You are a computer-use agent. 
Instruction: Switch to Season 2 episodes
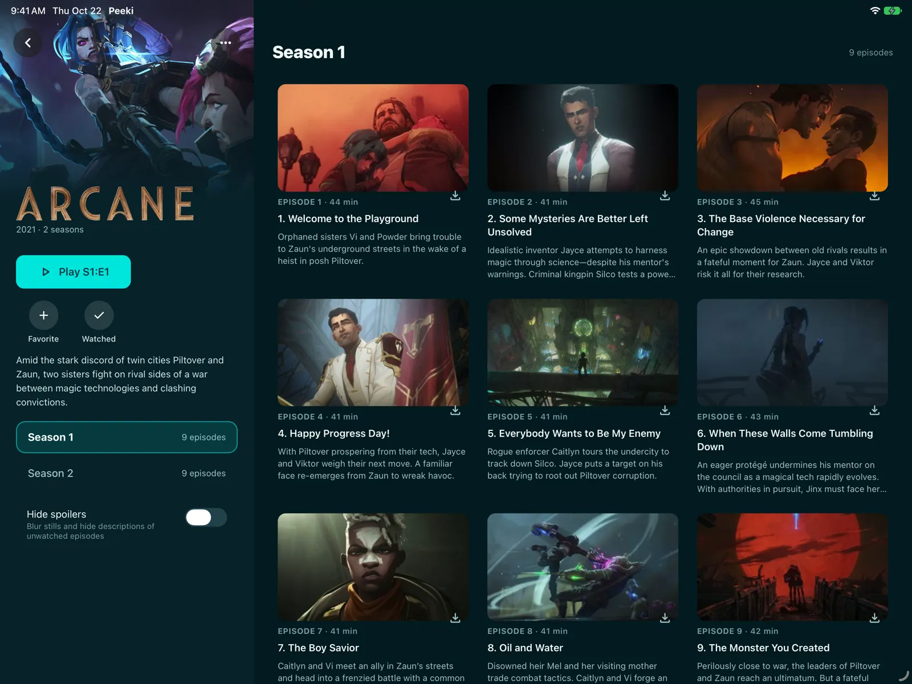[x=127, y=473]
